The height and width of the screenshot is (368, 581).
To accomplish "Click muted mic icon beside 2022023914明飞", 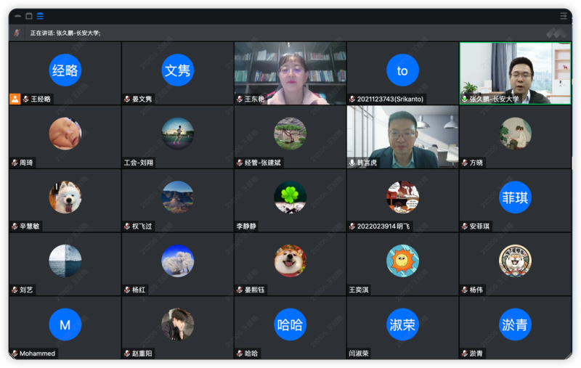I will 352,226.
